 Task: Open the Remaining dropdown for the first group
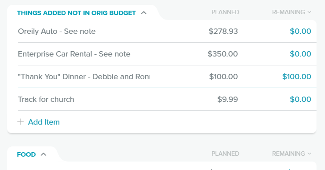292,12
